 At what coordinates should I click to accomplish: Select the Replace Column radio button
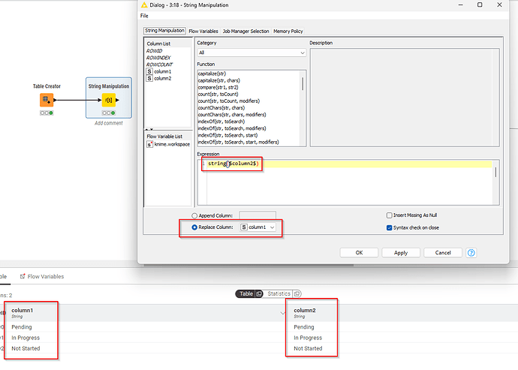point(194,227)
